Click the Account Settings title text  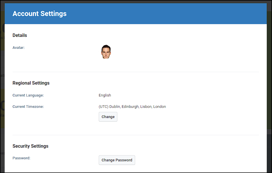(40, 13)
